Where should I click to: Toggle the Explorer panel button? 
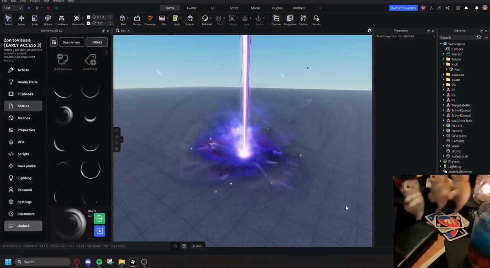click(276, 20)
